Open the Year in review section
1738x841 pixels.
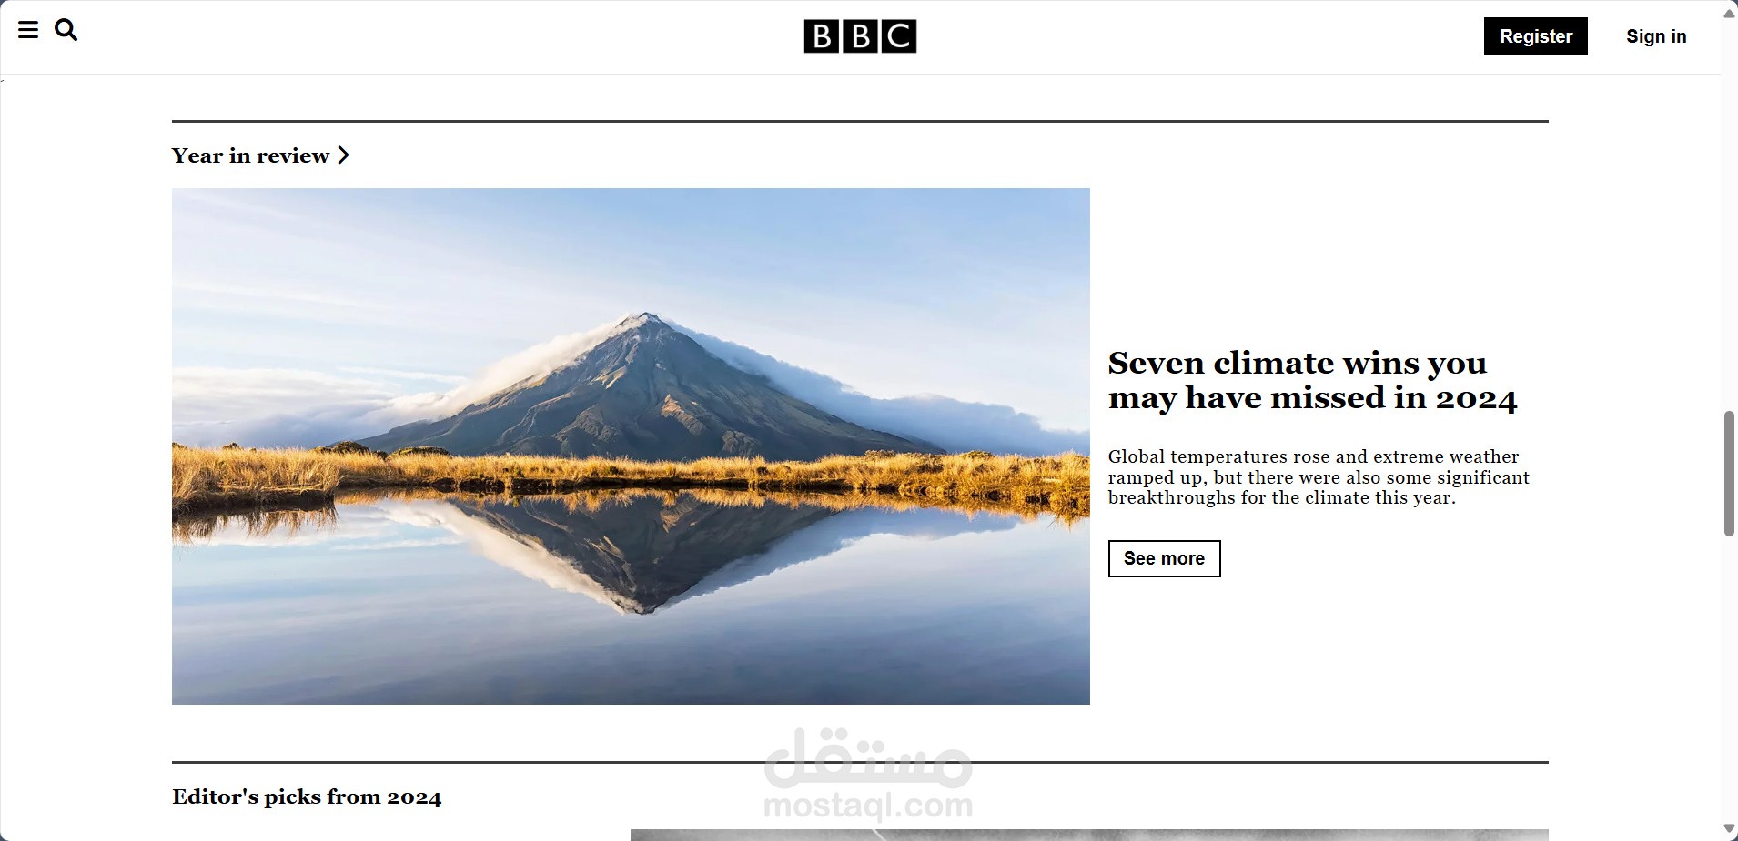250,155
